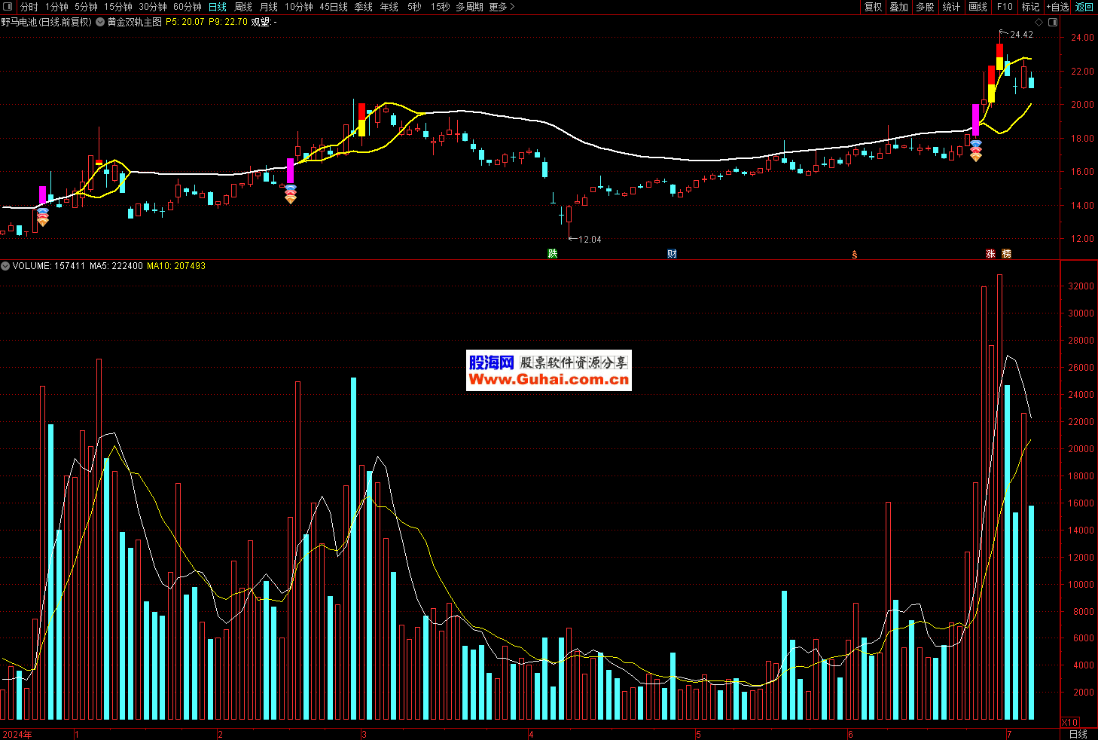Screen dimensions: 1098x740
Task: Expand the VOLUME indicator dropdown
Action: pyautogui.click(x=5, y=266)
